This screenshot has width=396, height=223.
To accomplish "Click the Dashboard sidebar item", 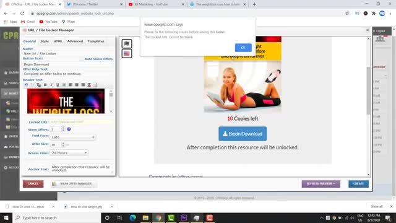I will click(11, 72).
